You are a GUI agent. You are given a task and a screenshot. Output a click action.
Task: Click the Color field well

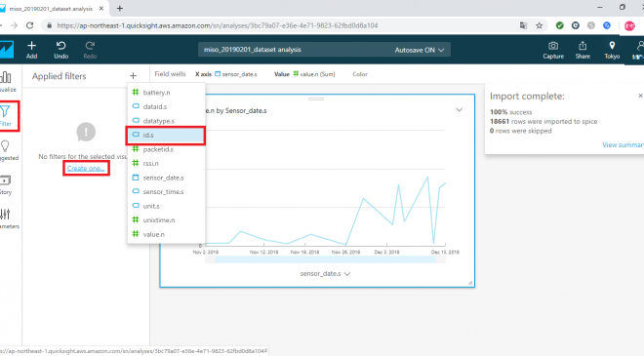coord(360,74)
